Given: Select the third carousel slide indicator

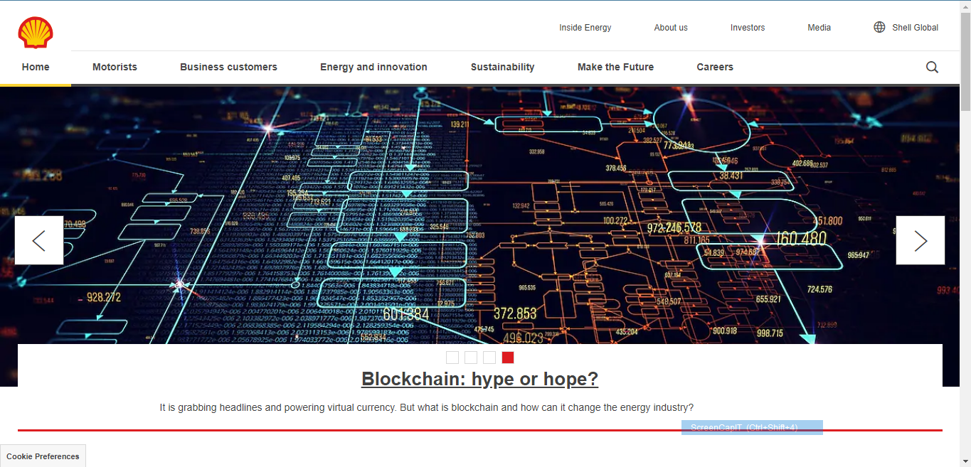Looking at the screenshot, I should pos(489,358).
